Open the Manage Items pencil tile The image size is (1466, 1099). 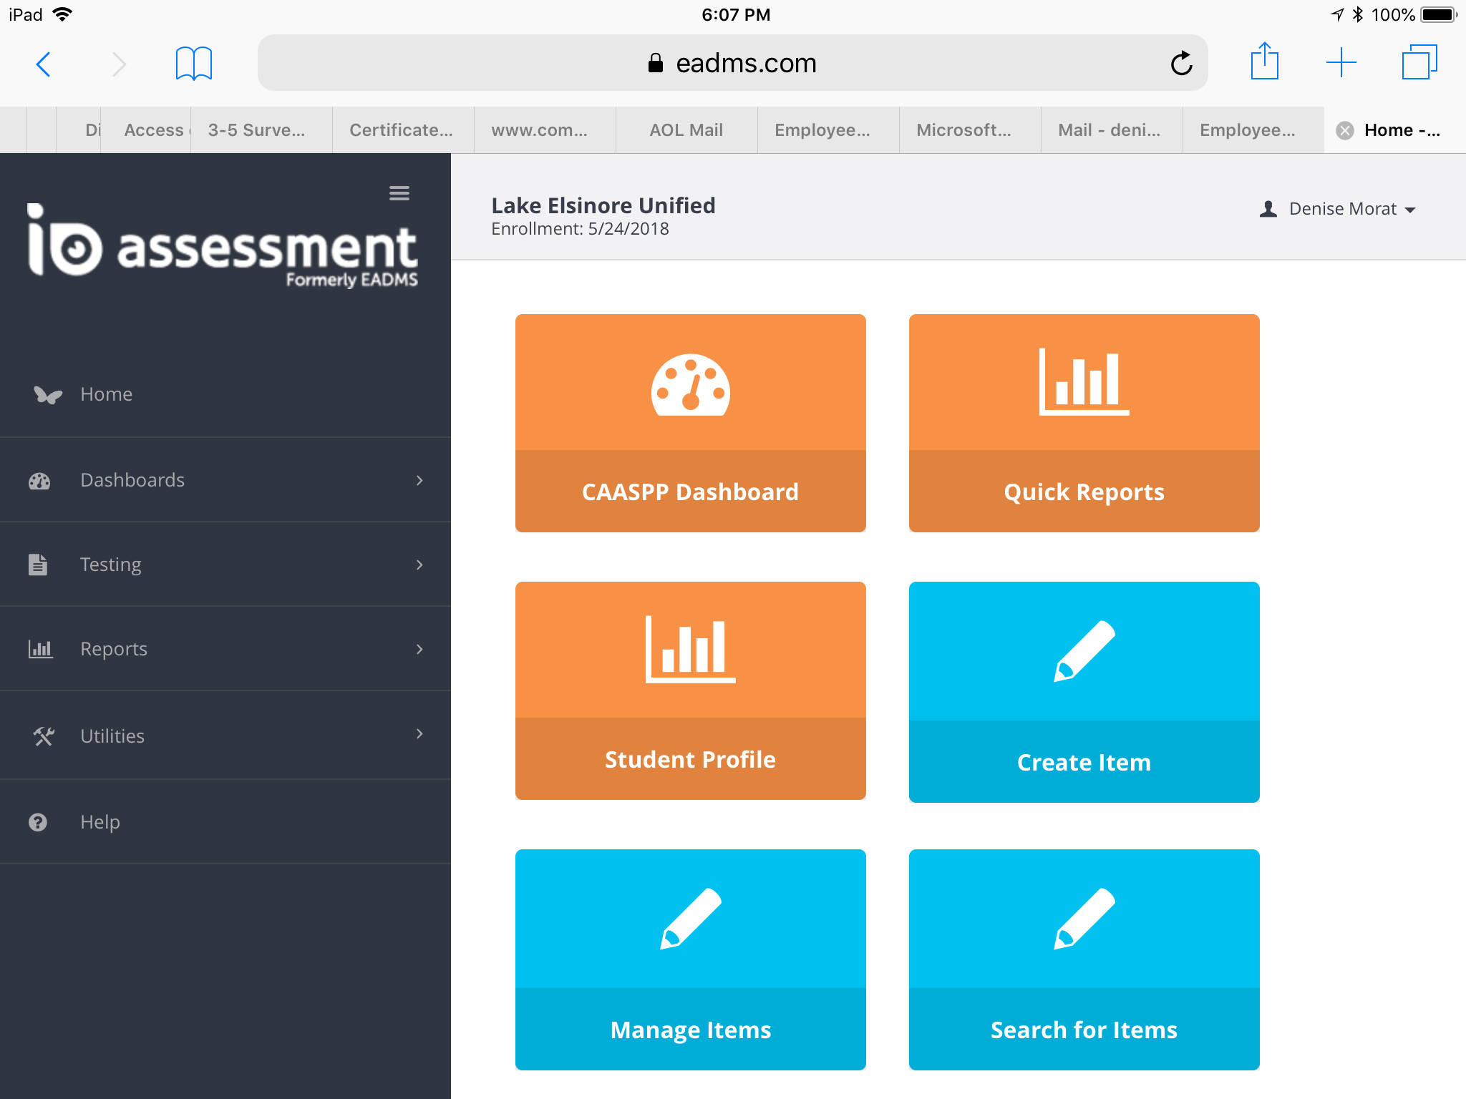tap(690, 959)
